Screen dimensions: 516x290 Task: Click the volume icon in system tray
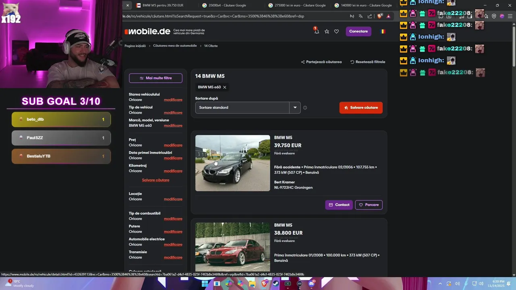481,284
